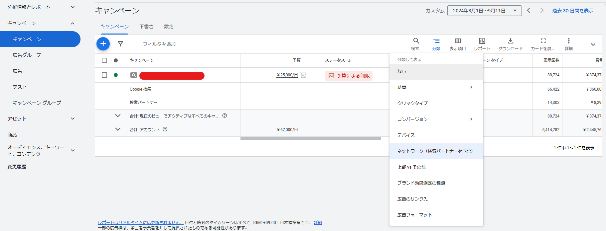Open the 詳細 three-dot menu
The image size is (606, 231).
click(x=569, y=41)
